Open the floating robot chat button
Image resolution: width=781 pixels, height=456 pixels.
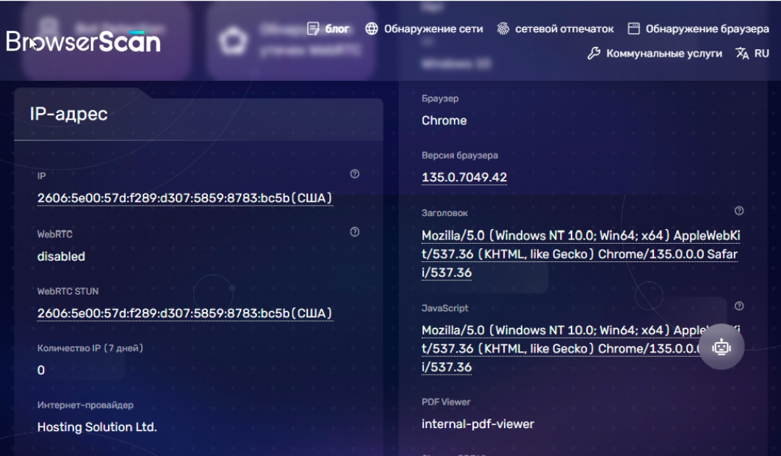[721, 347]
